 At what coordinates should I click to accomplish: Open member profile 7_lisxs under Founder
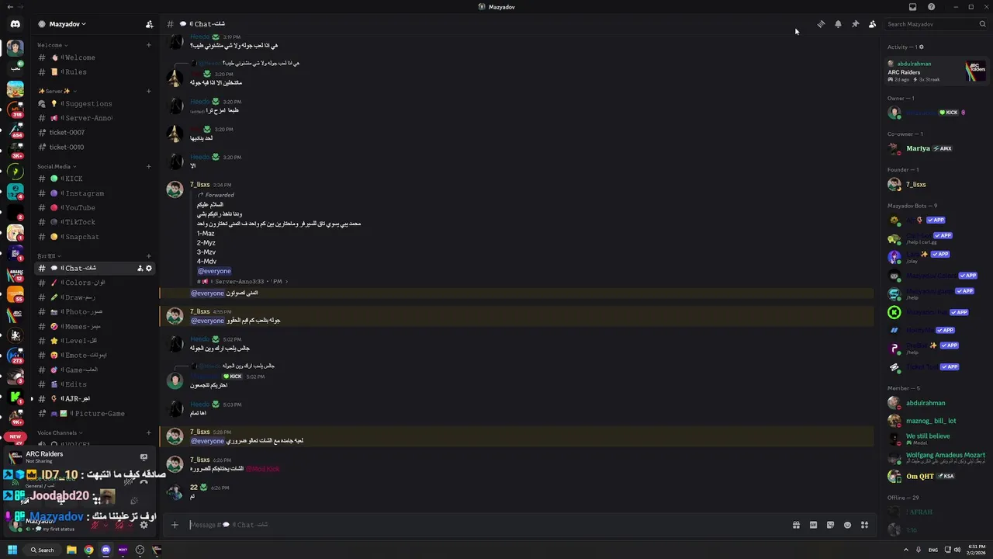(x=915, y=185)
